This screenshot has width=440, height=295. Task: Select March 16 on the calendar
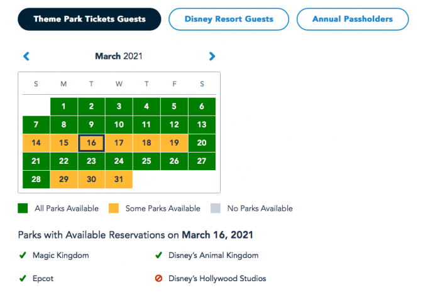click(x=92, y=143)
